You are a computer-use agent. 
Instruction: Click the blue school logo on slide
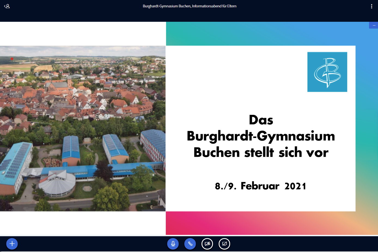coord(327,72)
